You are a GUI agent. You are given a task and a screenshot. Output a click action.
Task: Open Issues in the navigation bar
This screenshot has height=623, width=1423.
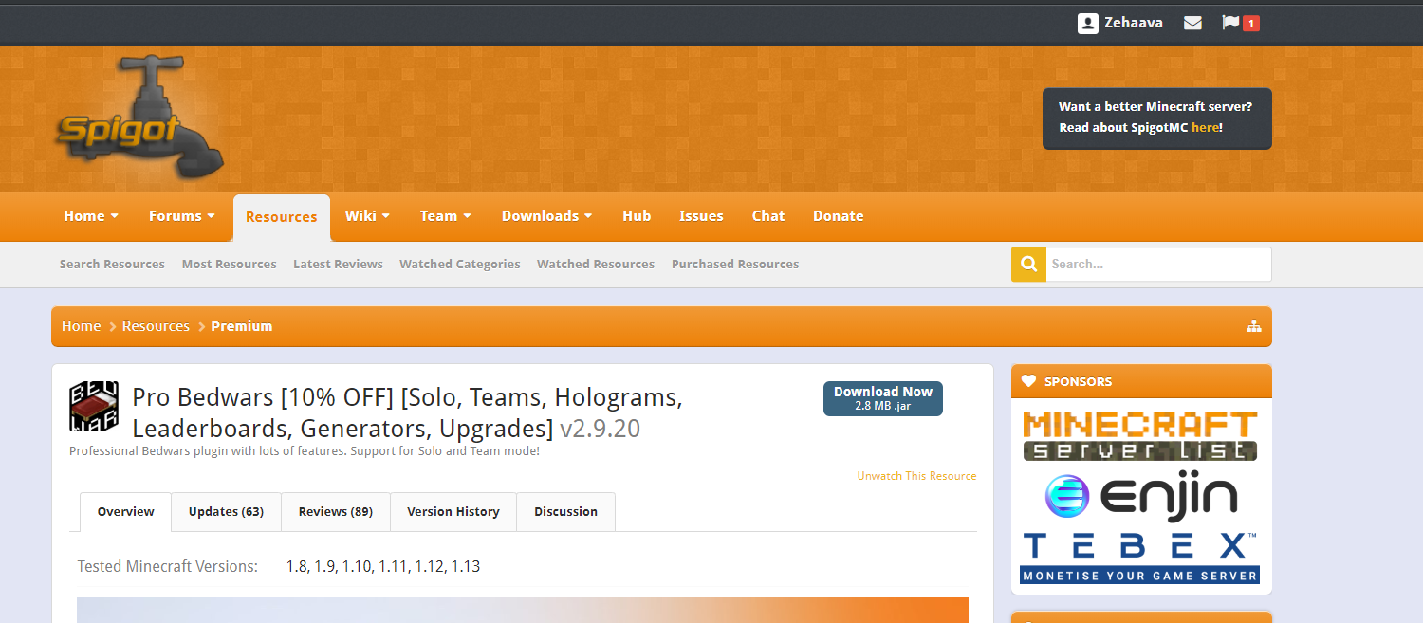[701, 216]
